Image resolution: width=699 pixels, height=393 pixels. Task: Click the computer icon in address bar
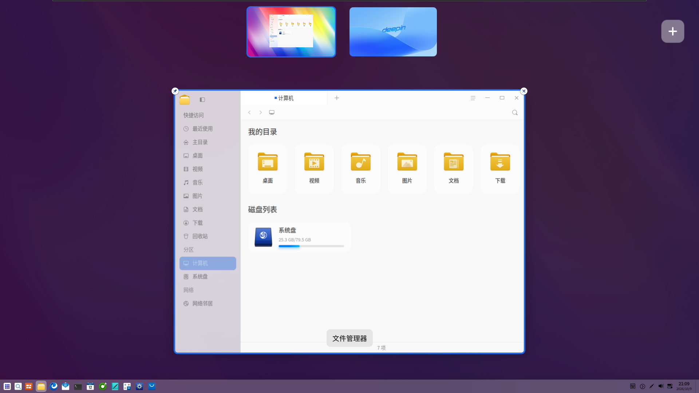point(272,113)
